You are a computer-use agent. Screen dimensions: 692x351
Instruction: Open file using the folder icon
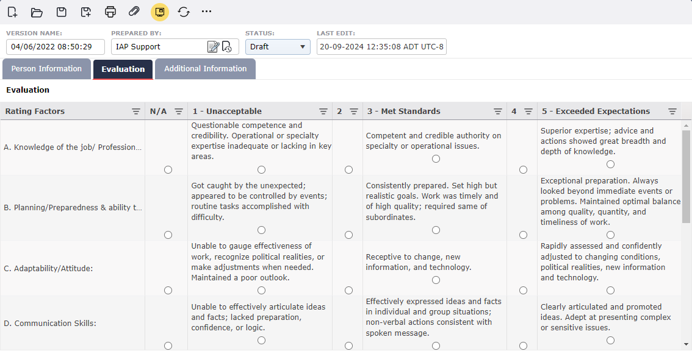click(37, 12)
